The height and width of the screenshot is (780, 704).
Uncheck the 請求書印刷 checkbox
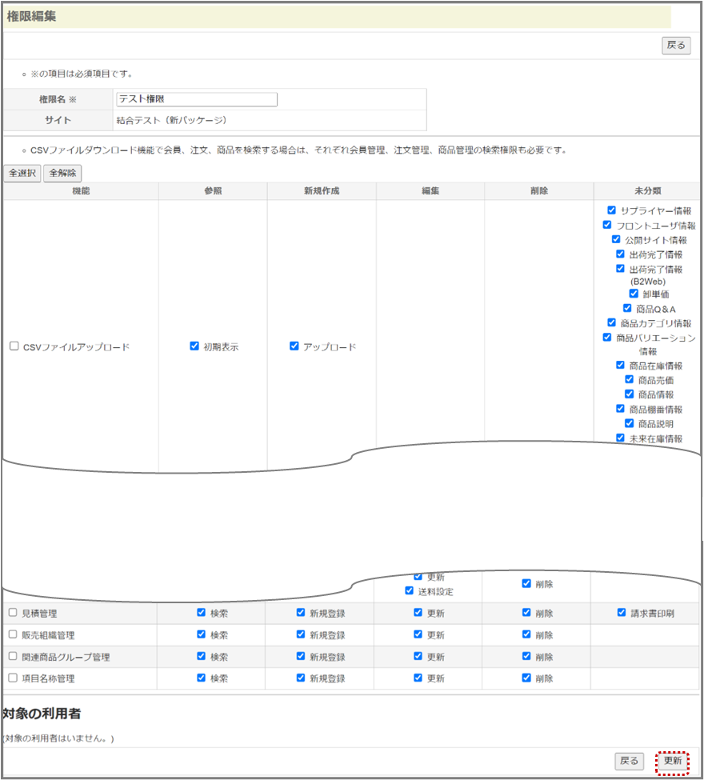click(x=622, y=613)
